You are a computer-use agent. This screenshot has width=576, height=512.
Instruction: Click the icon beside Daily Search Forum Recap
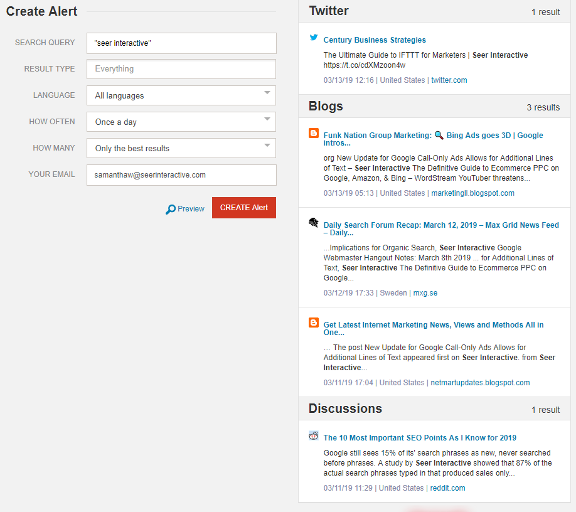314,223
